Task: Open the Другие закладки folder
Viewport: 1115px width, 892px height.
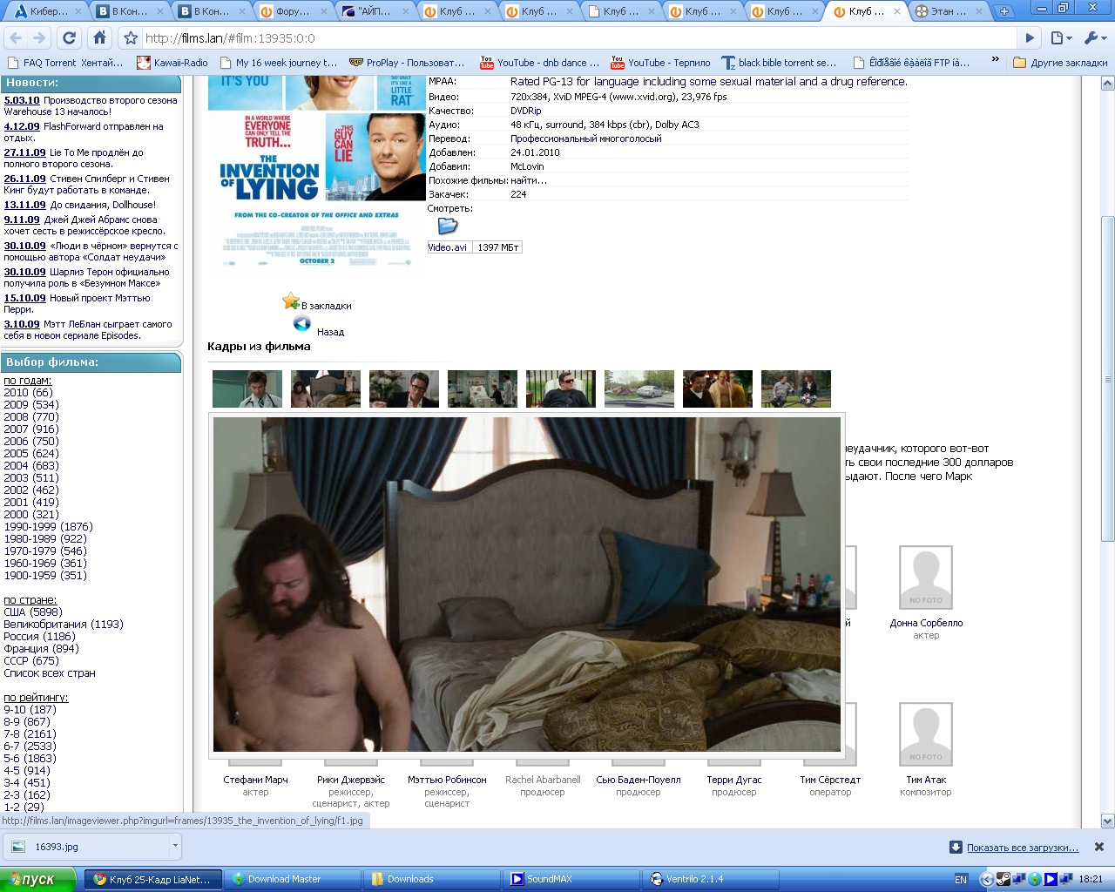Action: coord(1060,63)
